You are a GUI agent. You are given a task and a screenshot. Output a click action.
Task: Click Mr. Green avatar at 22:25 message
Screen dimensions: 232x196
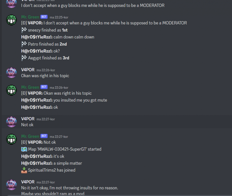coord(11,20)
